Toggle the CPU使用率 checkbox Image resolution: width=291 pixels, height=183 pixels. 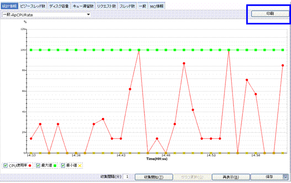pyautogui.click(x=6, y=166)
